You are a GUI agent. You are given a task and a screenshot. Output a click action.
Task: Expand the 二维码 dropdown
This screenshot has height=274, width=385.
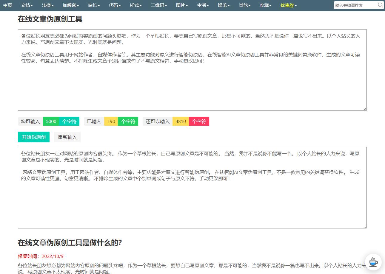(158, 5)
